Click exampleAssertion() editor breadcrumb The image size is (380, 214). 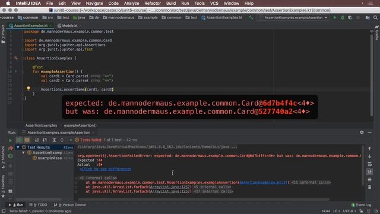click(80, 125)
